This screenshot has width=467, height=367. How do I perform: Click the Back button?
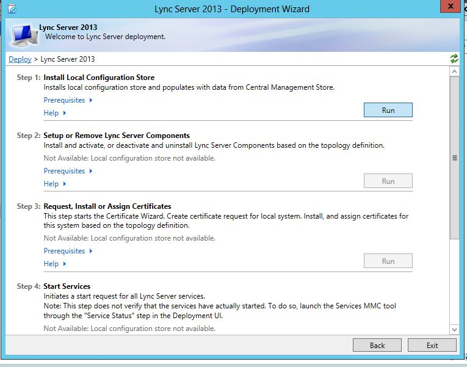click(377, 345)
